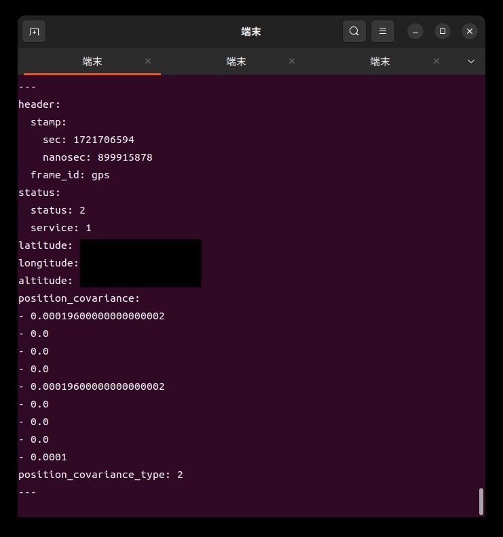Image resolution: width=503 pixels, height=537 pixels.
Task: Click the first 0.00019600000000000002 value
Action: click(98, 316)
